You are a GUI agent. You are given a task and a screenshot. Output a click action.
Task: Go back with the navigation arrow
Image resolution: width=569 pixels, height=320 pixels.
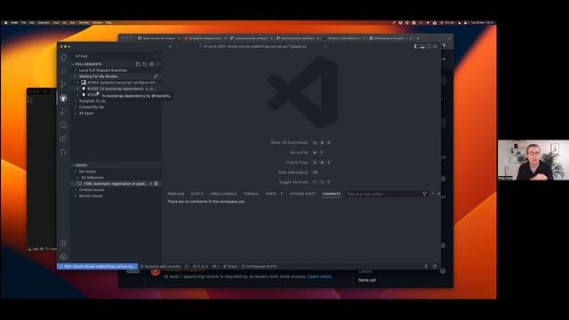[x=170, y=46]
